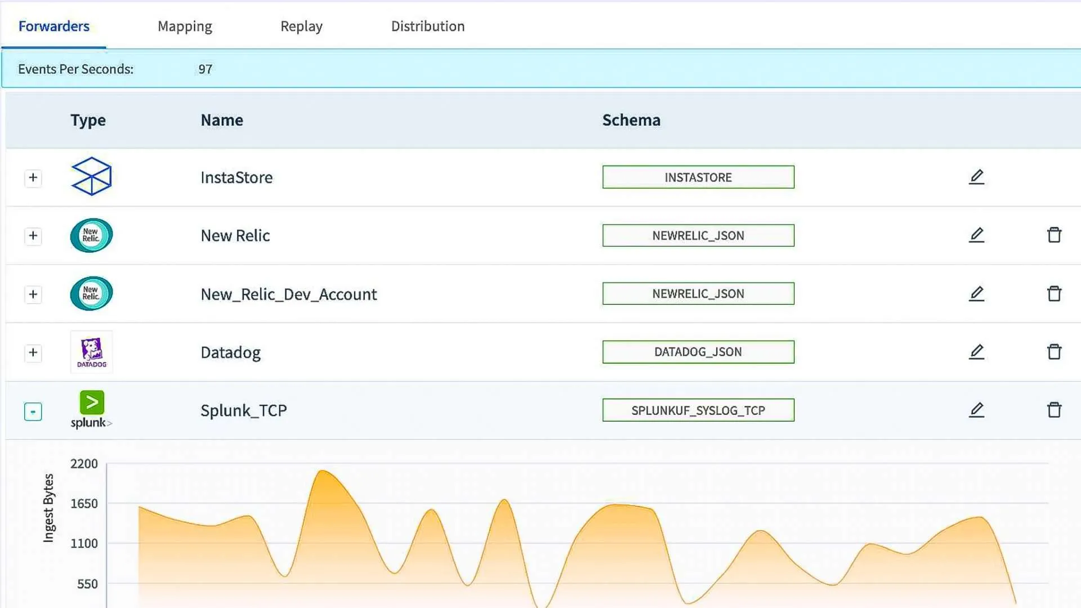Expand the Datadog forwarder row
Screen dimensions: 1081x608
pyautogui.click(x=33, y=353)
